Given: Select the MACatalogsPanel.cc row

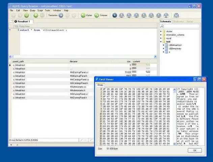Looking at the screenshot, I should pyautogui.click(x=79, y=79).
